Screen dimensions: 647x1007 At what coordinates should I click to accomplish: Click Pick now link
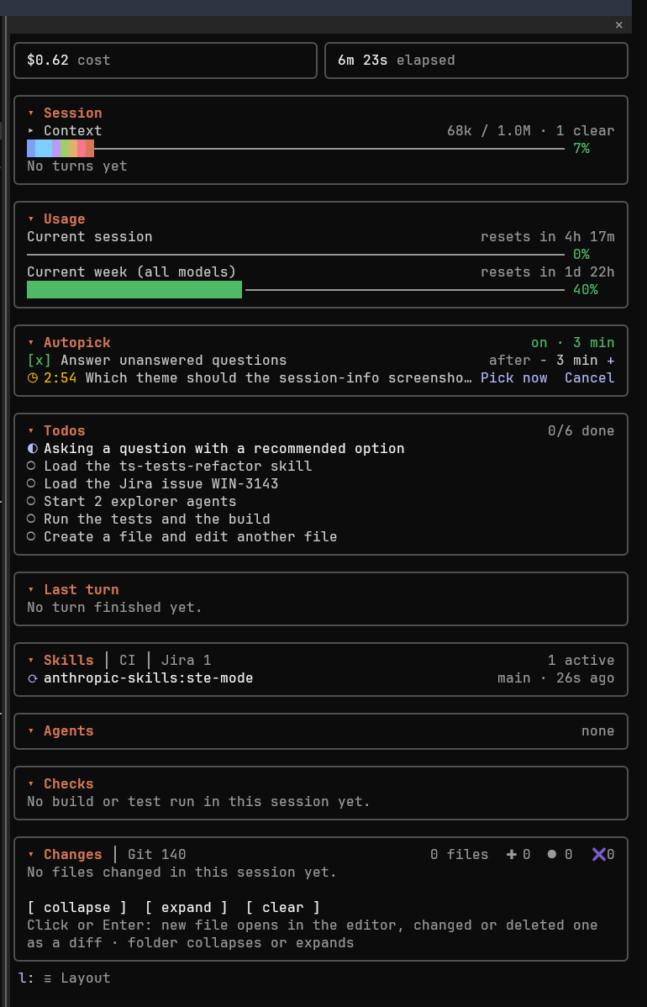514,377
